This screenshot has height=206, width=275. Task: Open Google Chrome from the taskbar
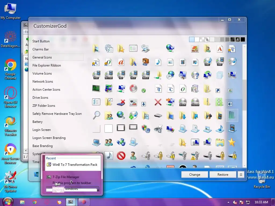pos(35,202)
